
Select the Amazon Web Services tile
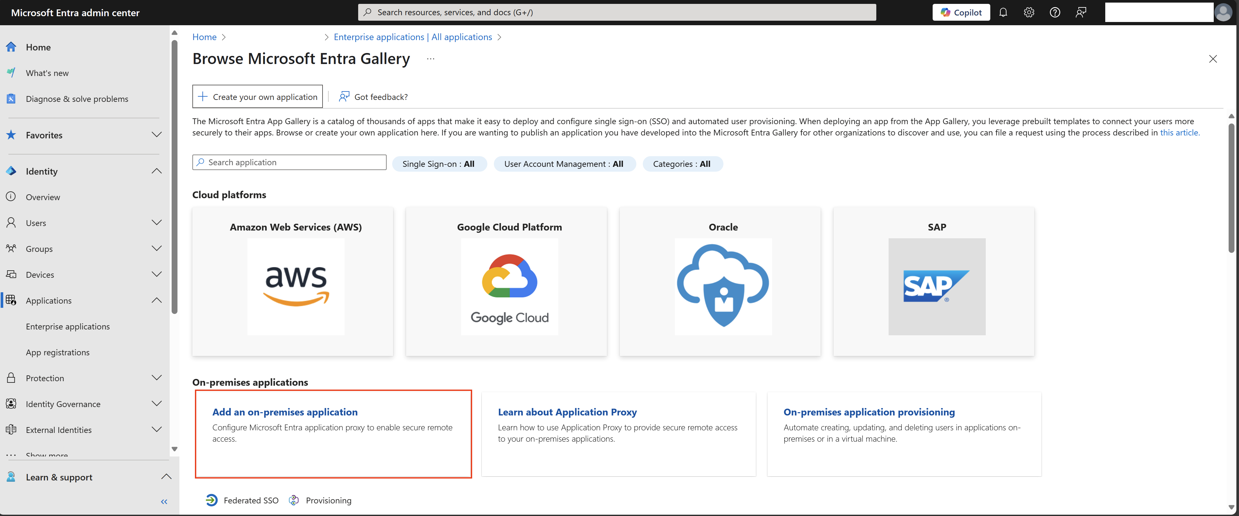click(x=292, y=281)
